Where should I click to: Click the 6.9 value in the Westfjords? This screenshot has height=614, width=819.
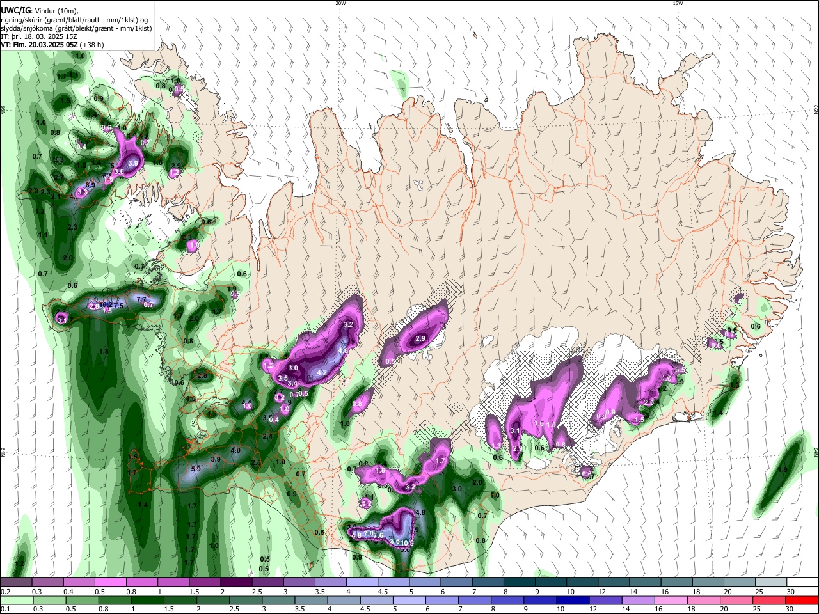90,185
